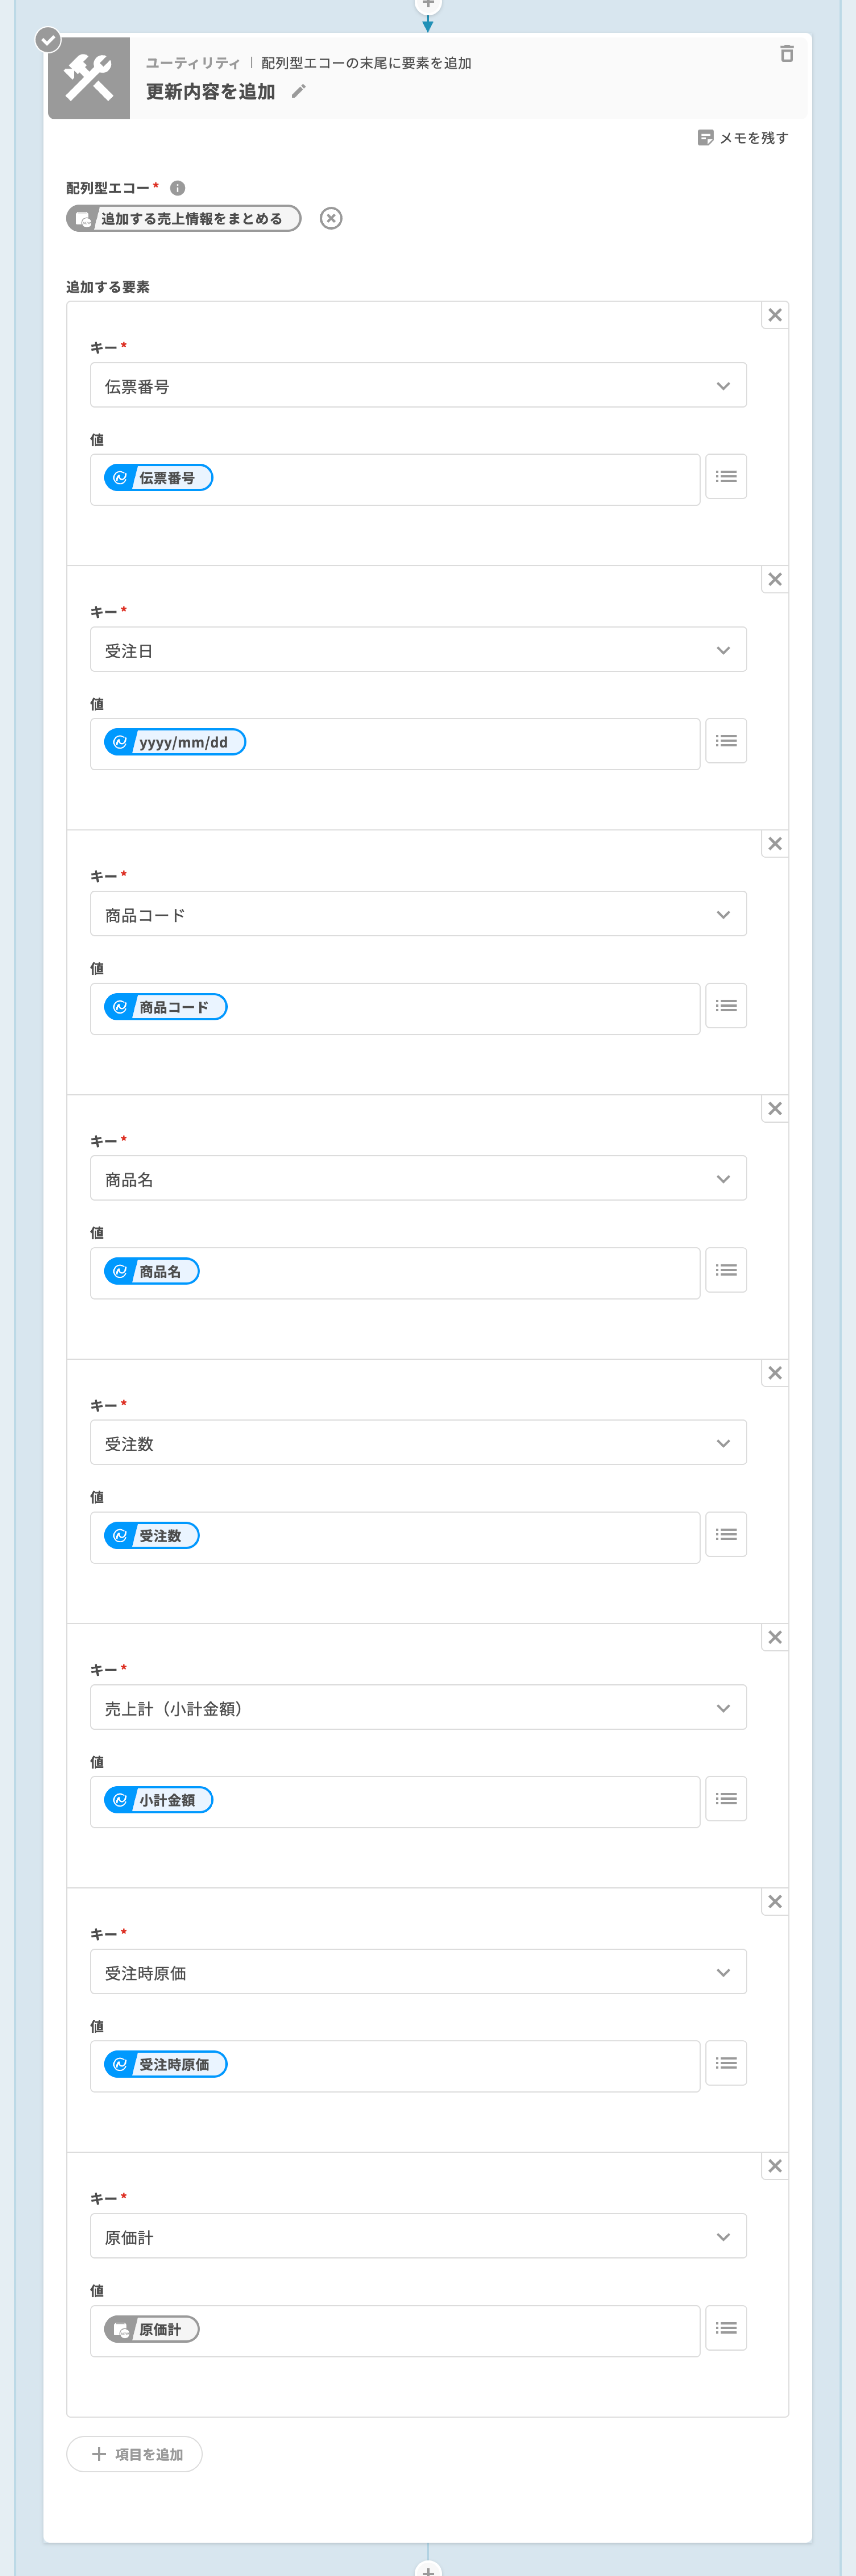Remove the 受注時原価 element with X
Viewport: 856px width, 2576px height.
point(775,1902)
